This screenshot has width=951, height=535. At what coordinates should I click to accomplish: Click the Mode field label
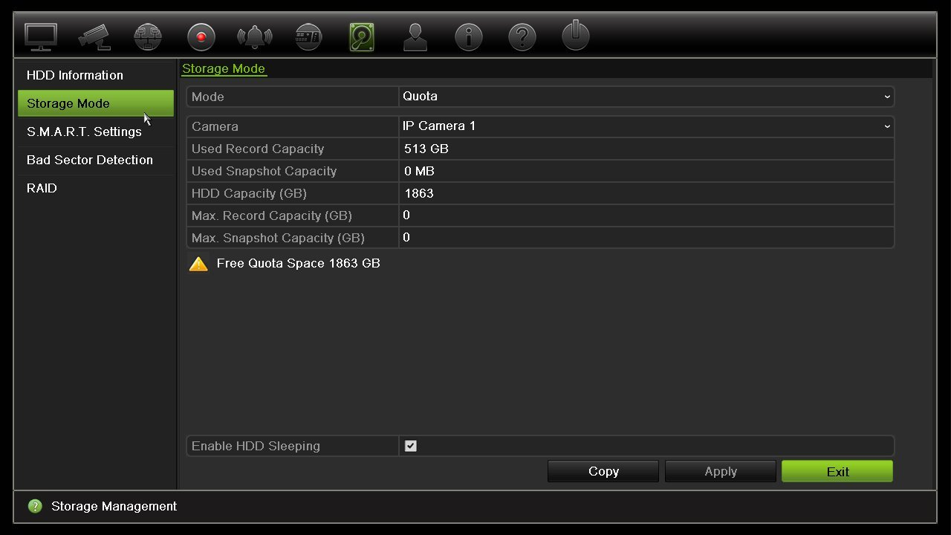click(x=208, y=97)
